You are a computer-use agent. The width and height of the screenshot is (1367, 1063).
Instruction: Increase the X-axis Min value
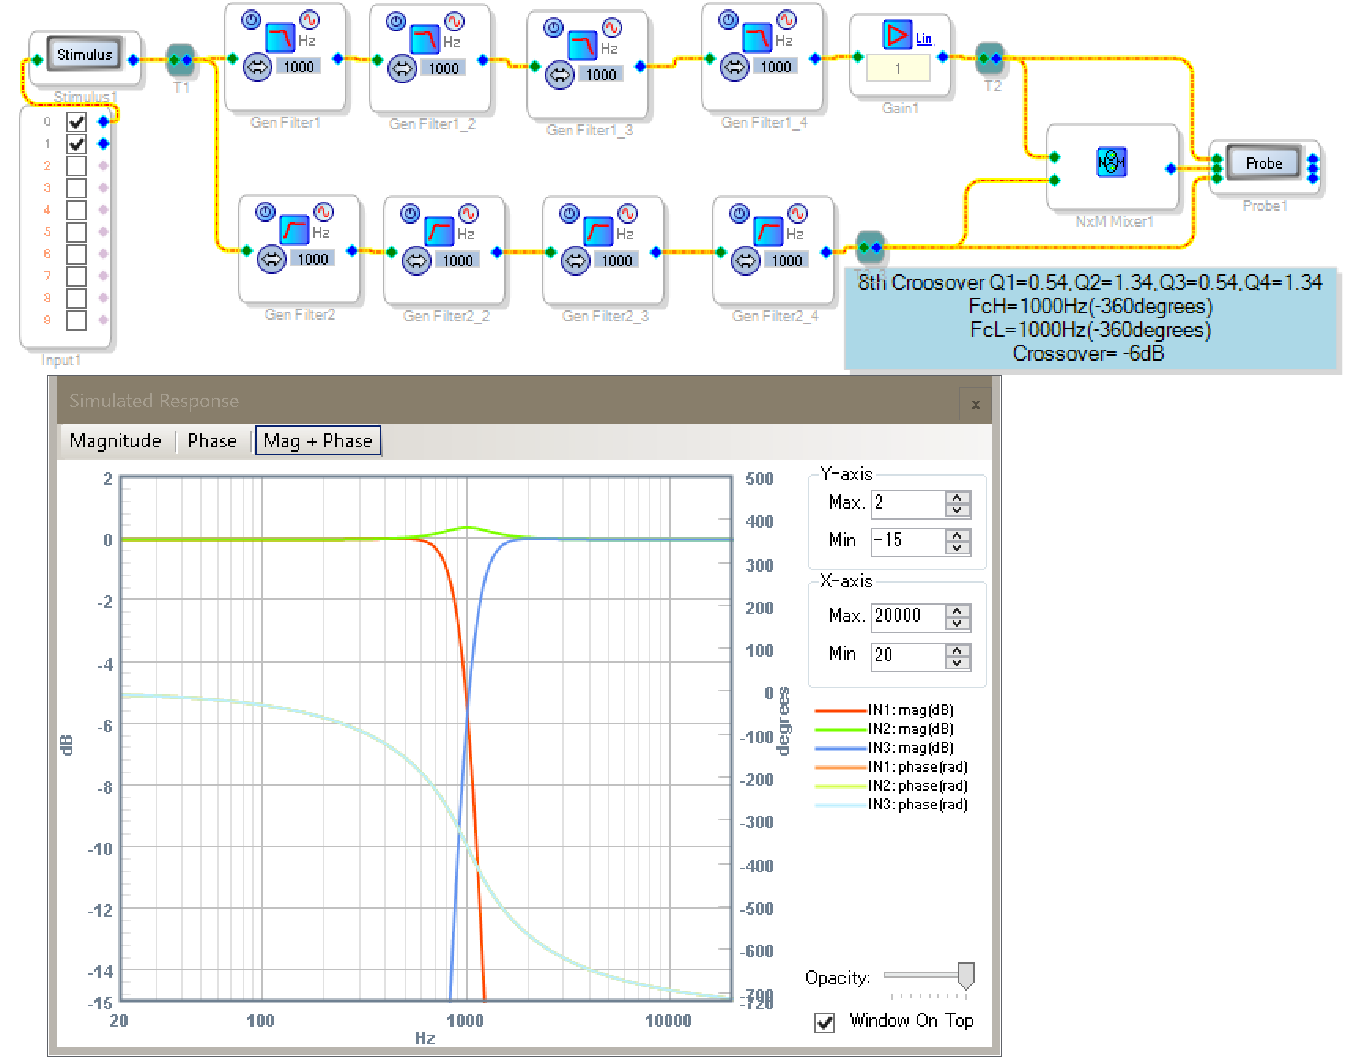957,650
